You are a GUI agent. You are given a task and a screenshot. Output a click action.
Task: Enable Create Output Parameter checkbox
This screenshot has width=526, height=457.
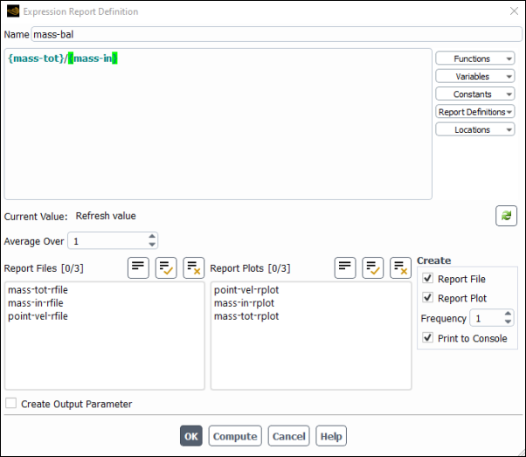point(11,403)
